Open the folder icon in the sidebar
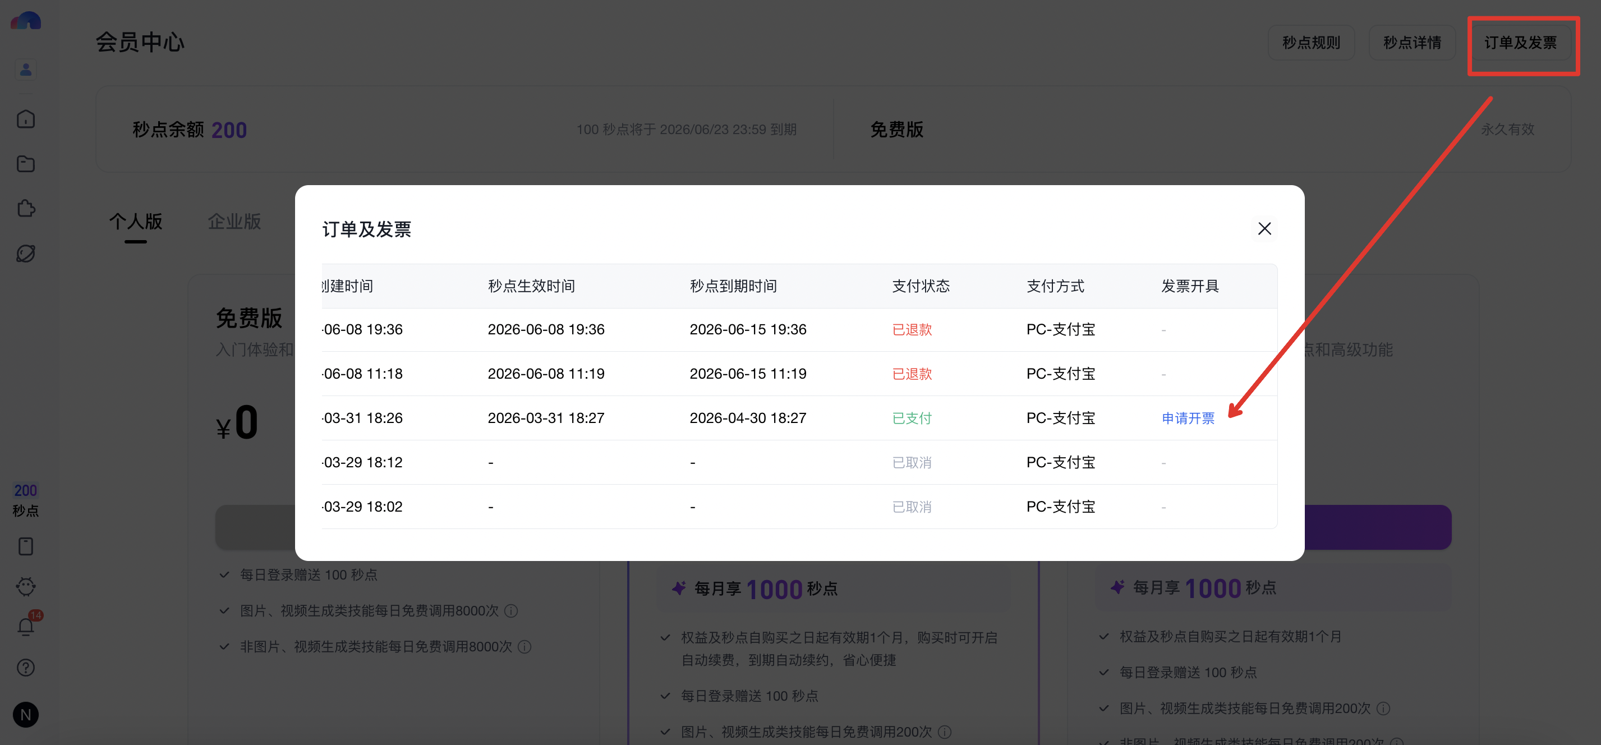1601x745 pixels. coord(25,164)
